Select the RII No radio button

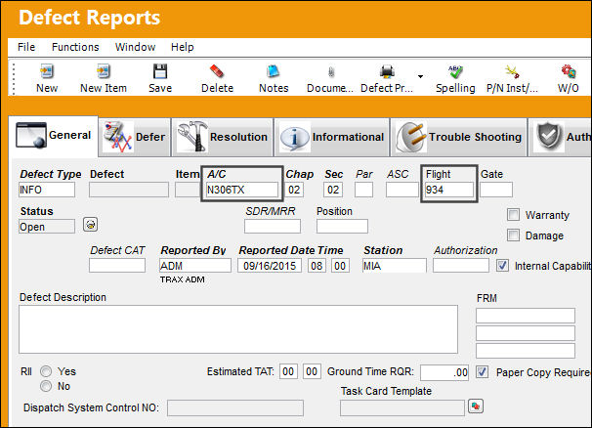46,386
